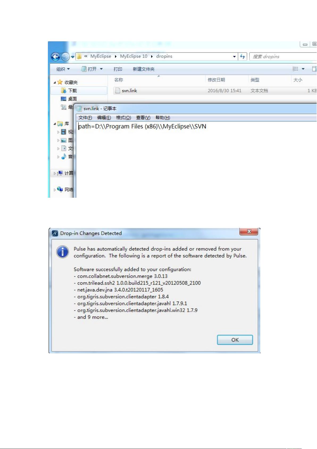Click the refresh button beside address bar
This screenshot has width=317, height=449.
(x=243, y=56)
